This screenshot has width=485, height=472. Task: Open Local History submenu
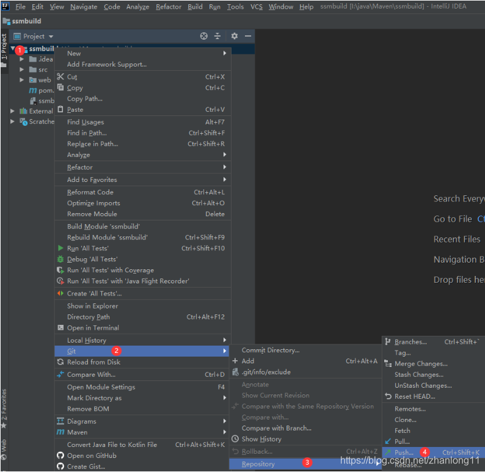click(143, 340)
